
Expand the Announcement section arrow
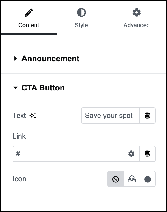pyautogui.click(x=16, y=59)
